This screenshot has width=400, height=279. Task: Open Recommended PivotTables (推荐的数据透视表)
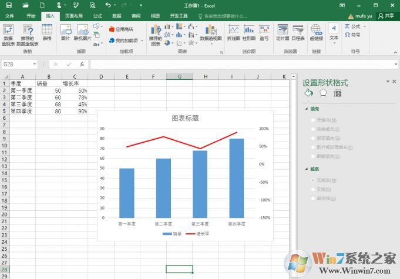tap(28, 35)
